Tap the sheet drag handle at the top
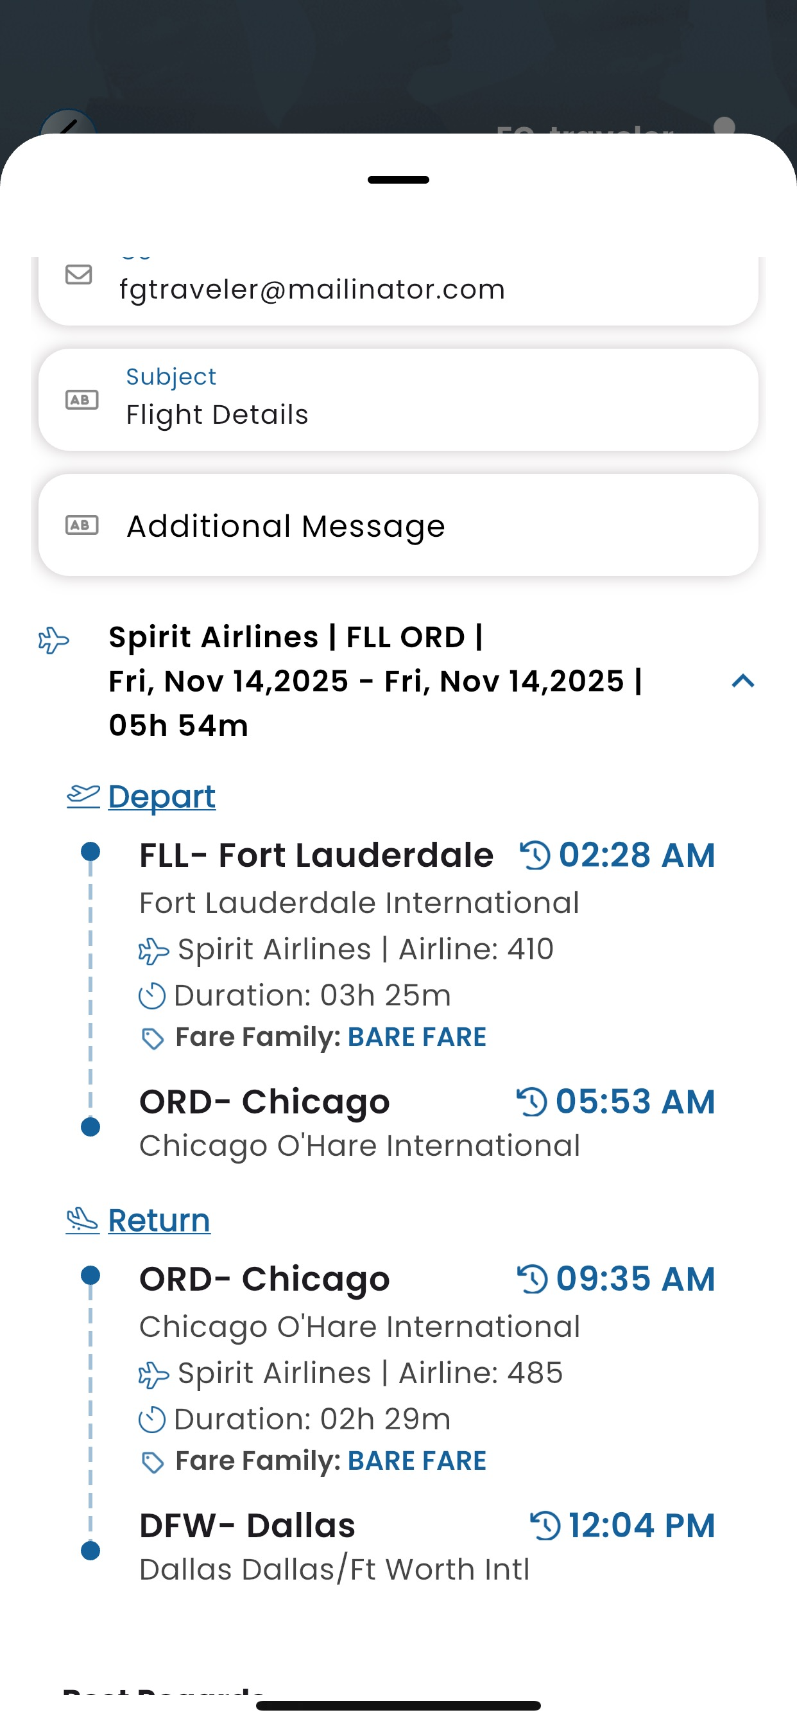Viewport: 797px width, 1726px height. tap(398, 180)
